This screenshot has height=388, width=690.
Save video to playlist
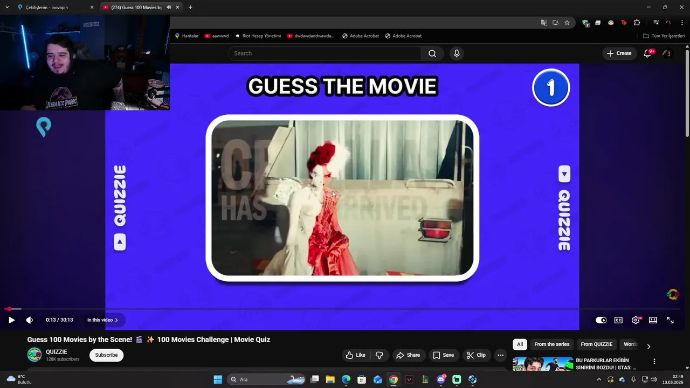tap(443, 355)
